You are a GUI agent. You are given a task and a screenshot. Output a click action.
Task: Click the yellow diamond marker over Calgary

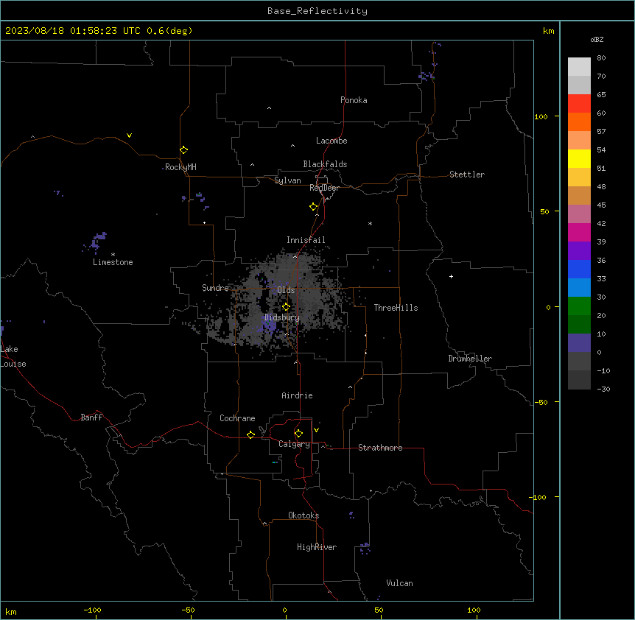click(x=298, y=434)
